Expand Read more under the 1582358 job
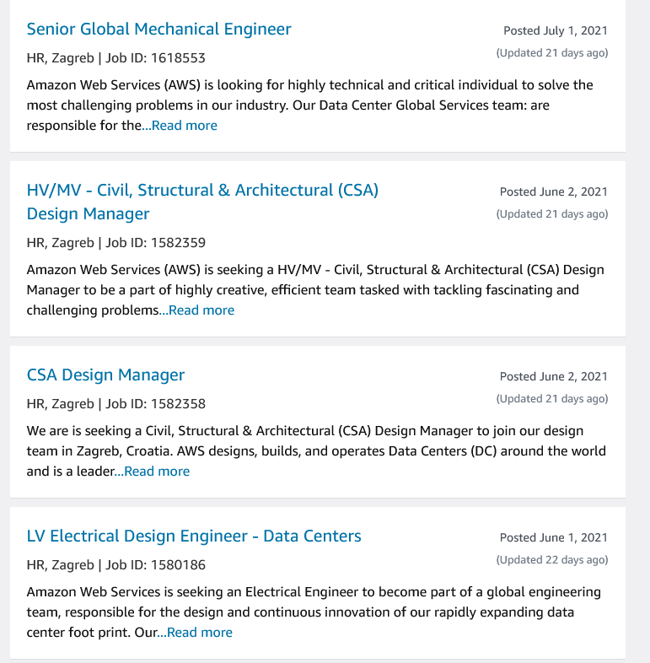This screenshot has height=663, width=650. click(x=156, y=472)
